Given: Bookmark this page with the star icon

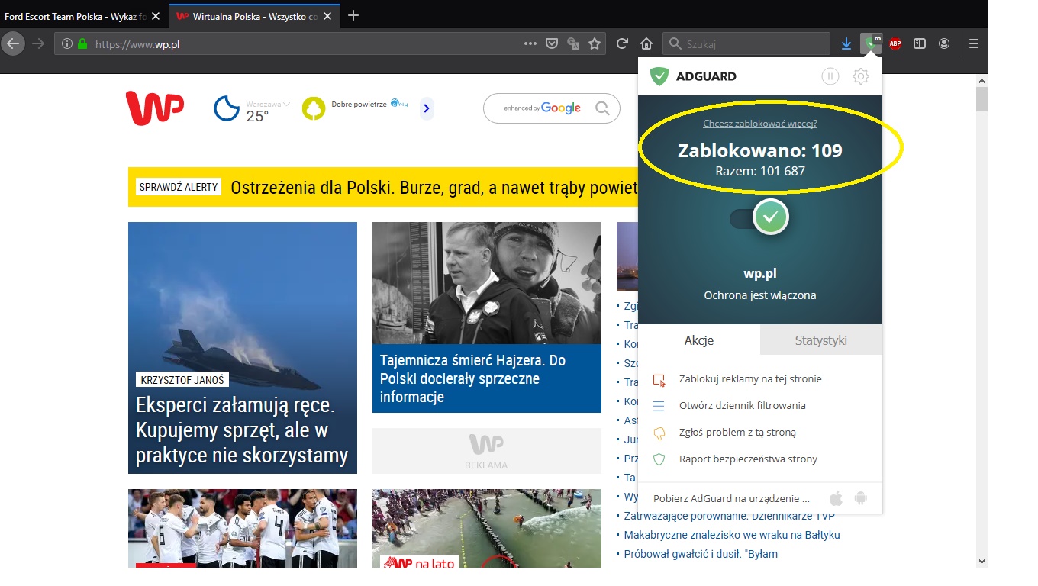Looking at the screenshot, I should (595, 44).
